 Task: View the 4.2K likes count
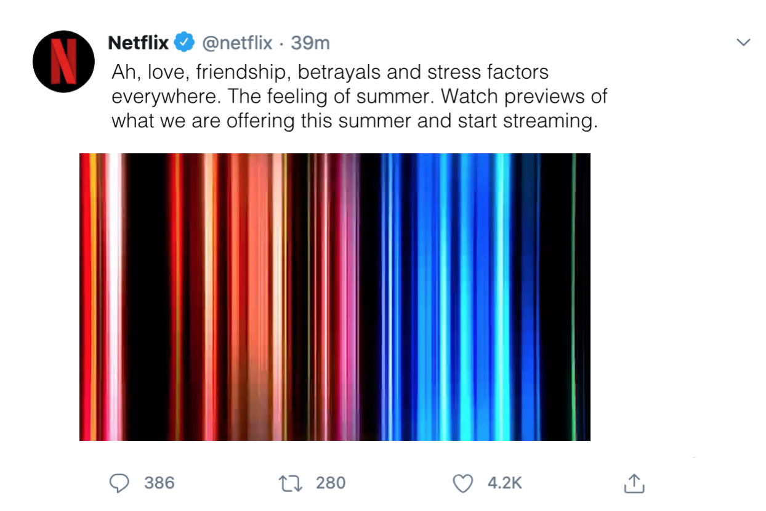coord(505,483)
